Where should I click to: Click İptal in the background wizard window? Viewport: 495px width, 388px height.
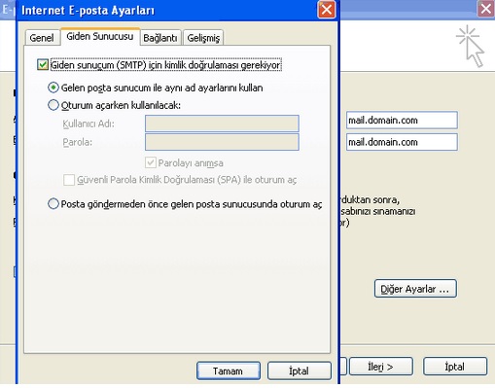(455, 367)
